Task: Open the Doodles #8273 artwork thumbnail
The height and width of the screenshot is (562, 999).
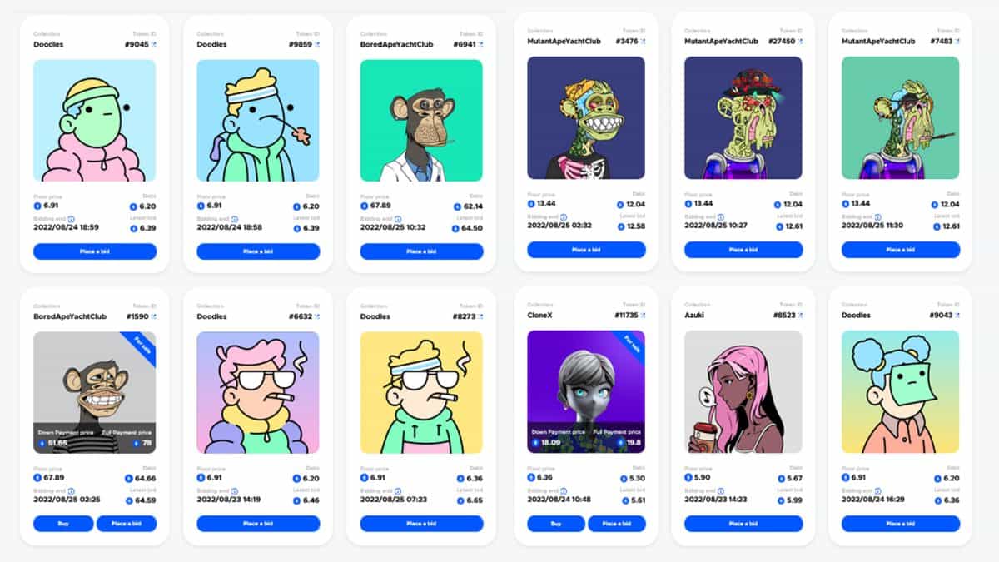Action: [x=421, y=392]
